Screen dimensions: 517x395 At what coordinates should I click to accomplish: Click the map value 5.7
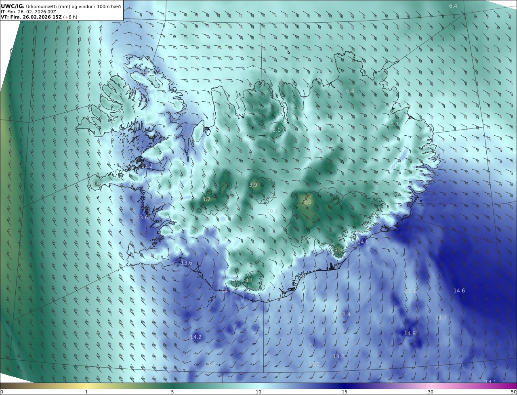click(x=395, y=124)
